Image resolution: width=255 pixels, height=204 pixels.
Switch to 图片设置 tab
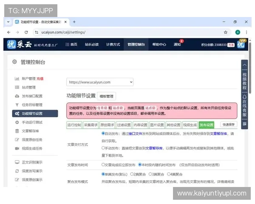click(157, 125)
